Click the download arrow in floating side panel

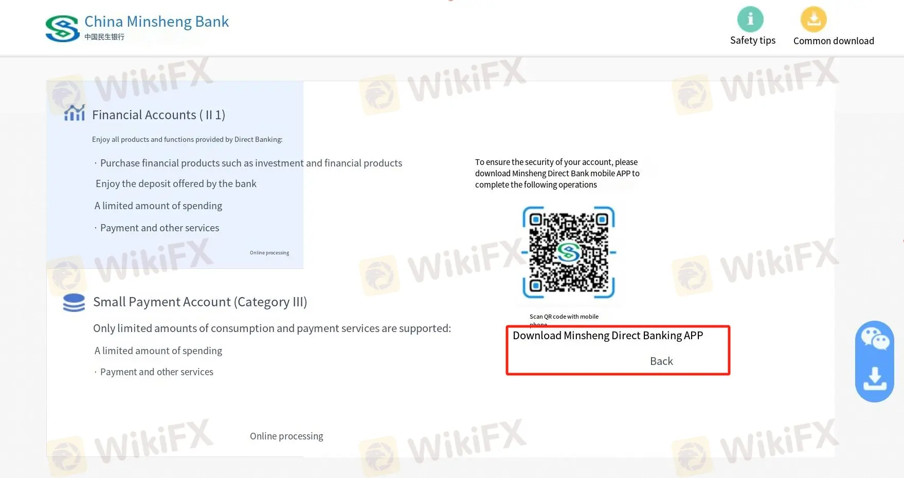point(874,379)
